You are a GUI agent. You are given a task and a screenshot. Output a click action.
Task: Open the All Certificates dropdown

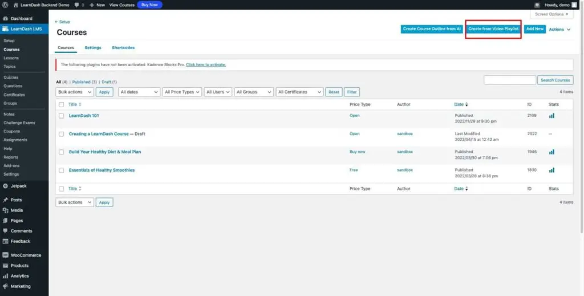(300, 92)
